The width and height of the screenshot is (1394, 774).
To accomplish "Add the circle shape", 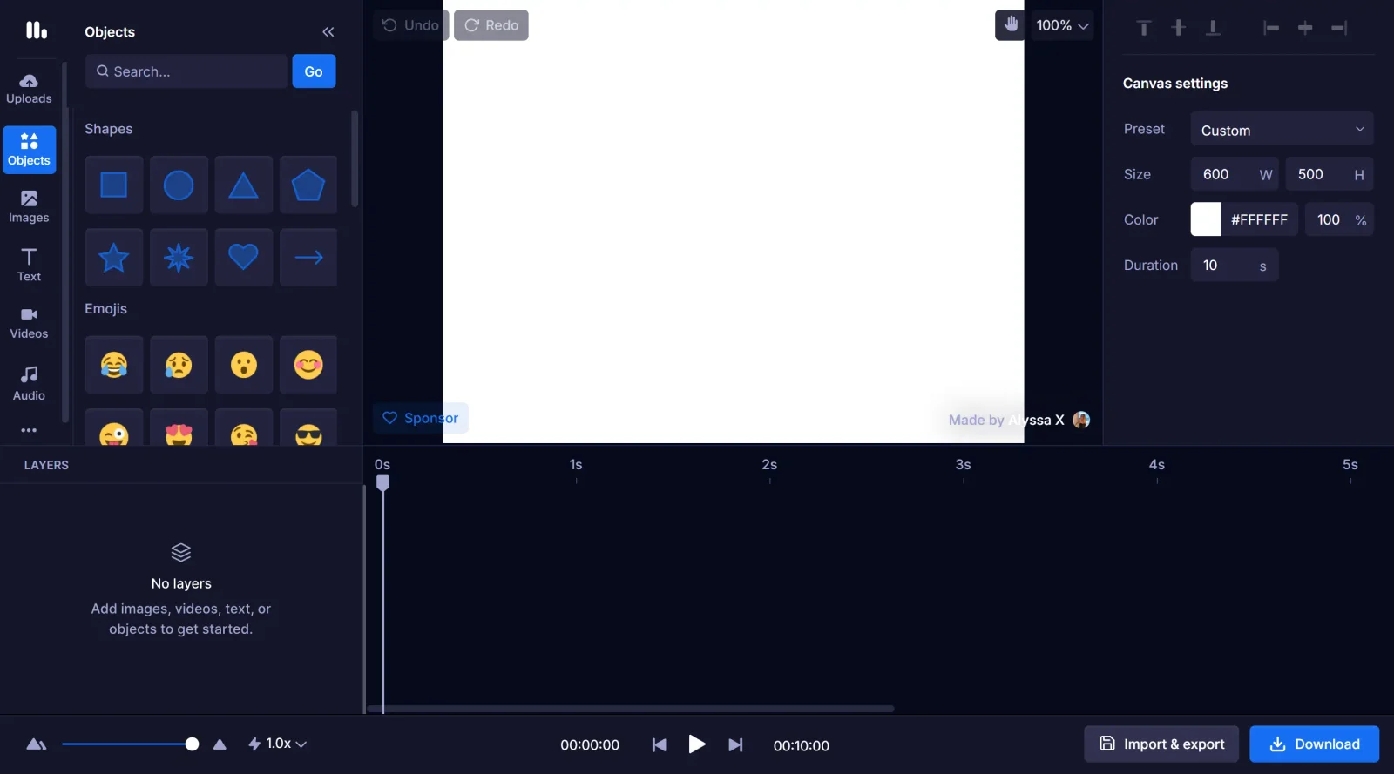I will (179, 185).
